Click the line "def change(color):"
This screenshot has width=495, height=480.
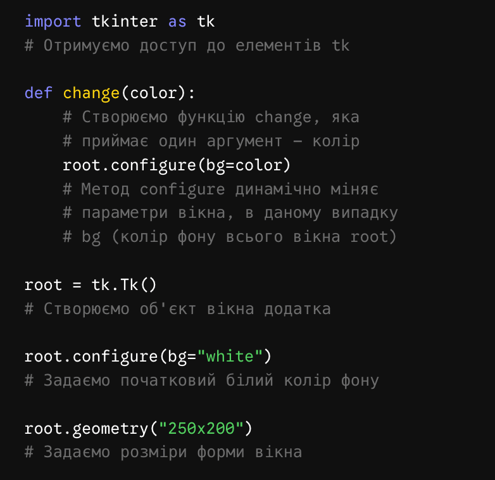click(110, 94)
